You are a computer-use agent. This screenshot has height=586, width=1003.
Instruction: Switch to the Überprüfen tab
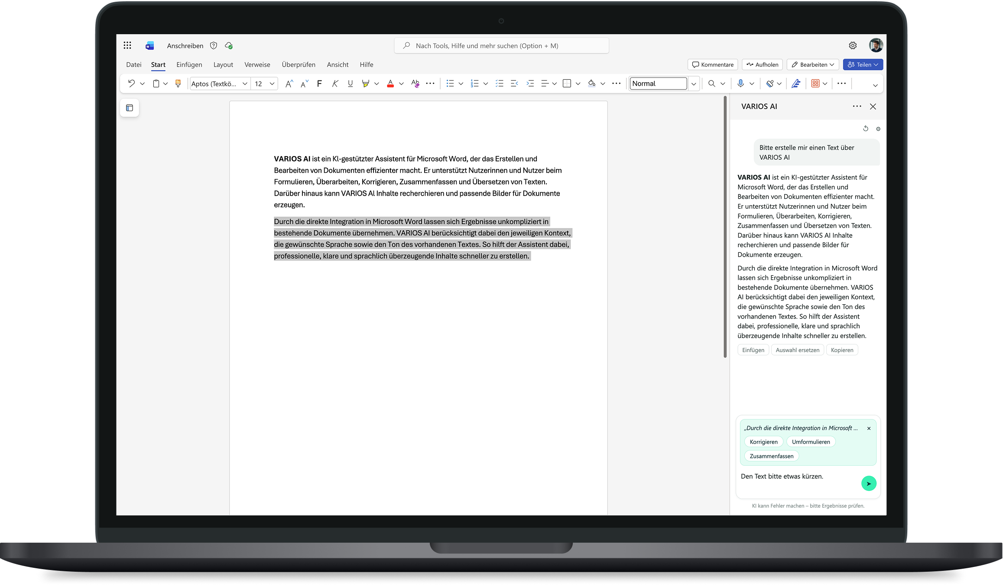coord(299,64)
